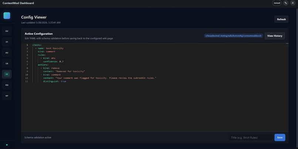Click the 'rules:' line in editor

[x=42, y=55]
